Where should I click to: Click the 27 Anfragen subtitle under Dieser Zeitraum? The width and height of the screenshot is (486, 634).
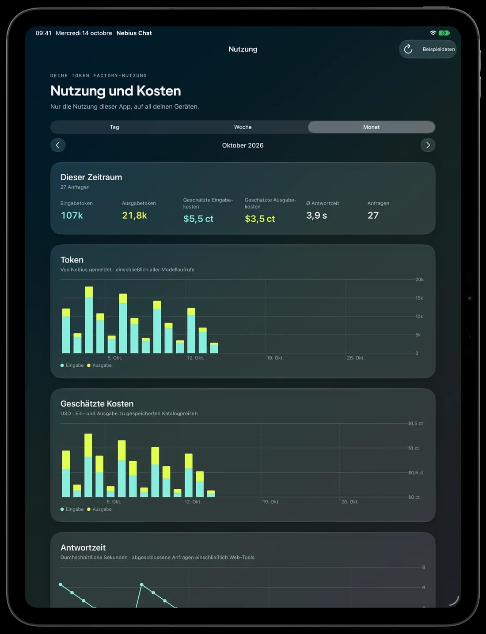[x=75, y=187]
